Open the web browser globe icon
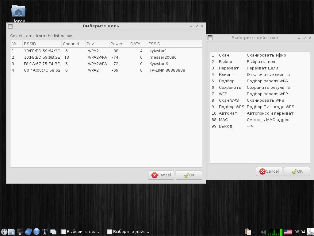Image resolution: width=314 pixels, height=236 pixels. pyautogui.click(x=36, y=232)
